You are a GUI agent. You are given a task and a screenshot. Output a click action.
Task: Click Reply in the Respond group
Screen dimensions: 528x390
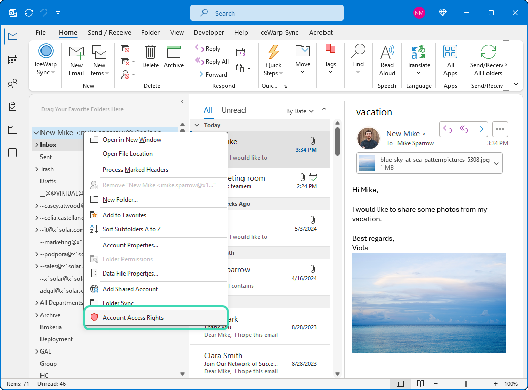208,49
